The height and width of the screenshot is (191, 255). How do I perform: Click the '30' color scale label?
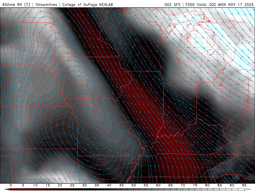click(84, 185)
